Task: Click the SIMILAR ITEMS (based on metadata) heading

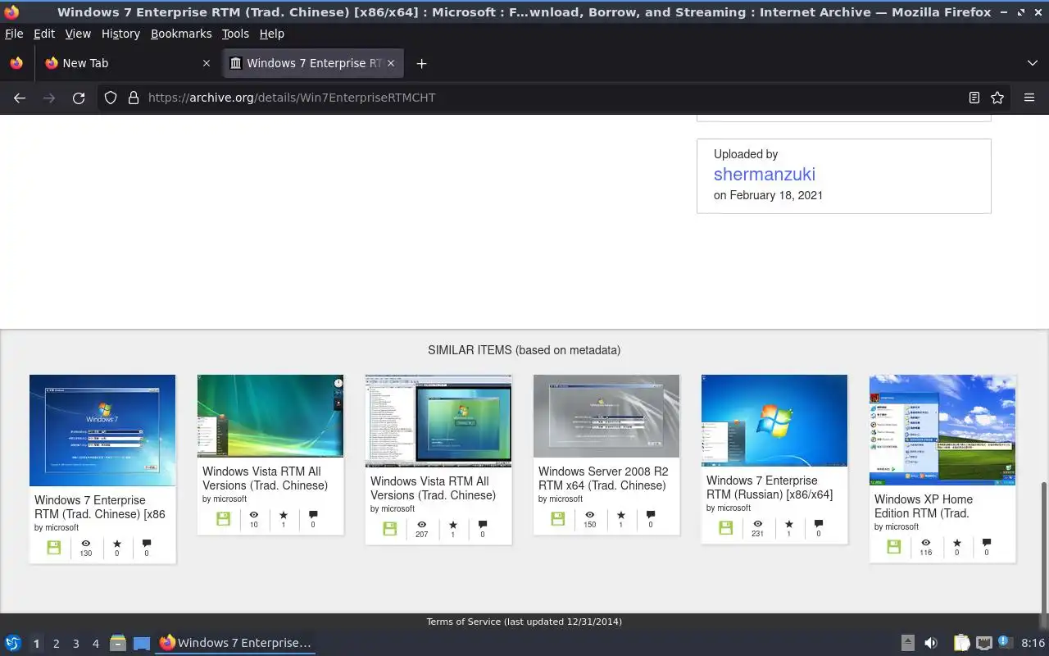Action: coord(524,350)
